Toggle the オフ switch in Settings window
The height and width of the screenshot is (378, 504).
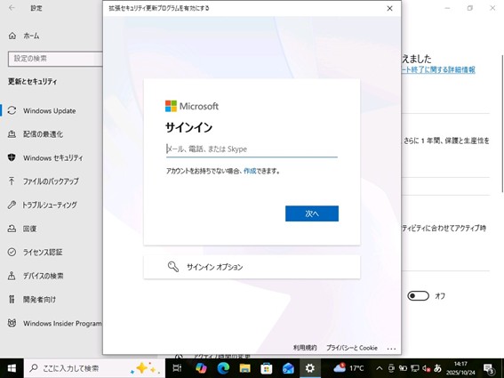418,295
